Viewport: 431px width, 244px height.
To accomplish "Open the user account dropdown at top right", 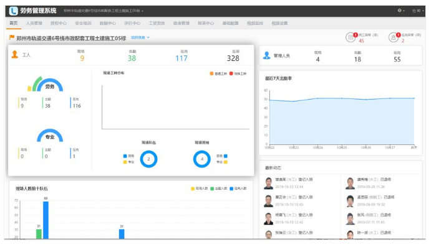I will pos(417,11).
